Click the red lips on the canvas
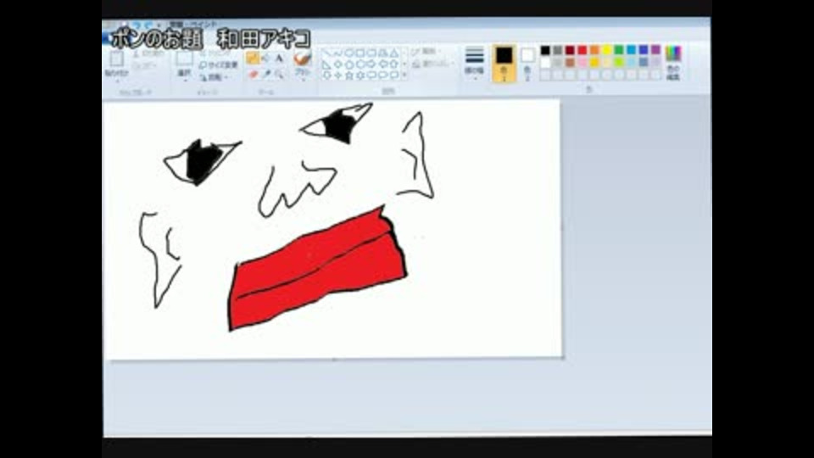Screen dimensions: 814x458 (316, 270)
